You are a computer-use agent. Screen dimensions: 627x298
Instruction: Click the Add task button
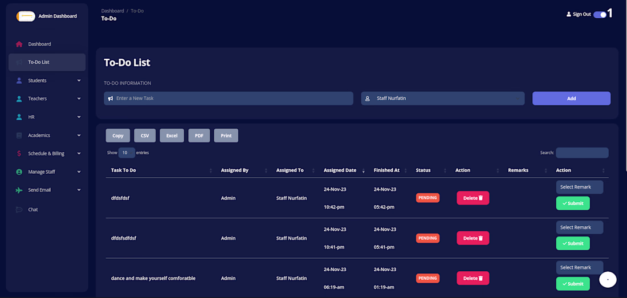(571, 98)
